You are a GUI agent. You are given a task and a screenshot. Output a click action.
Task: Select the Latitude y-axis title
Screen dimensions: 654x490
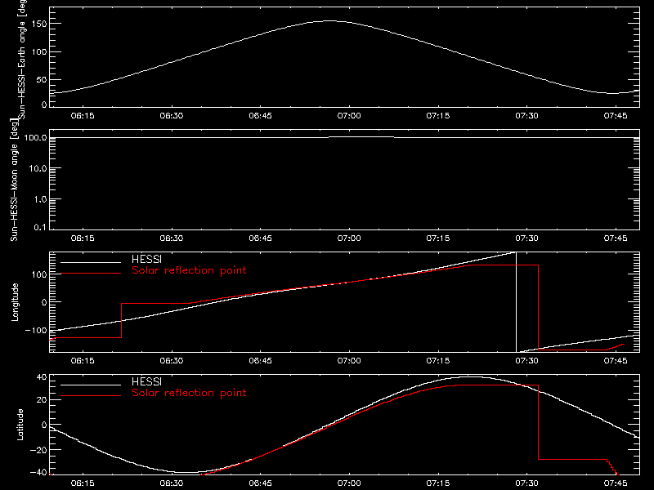point(20,425)
